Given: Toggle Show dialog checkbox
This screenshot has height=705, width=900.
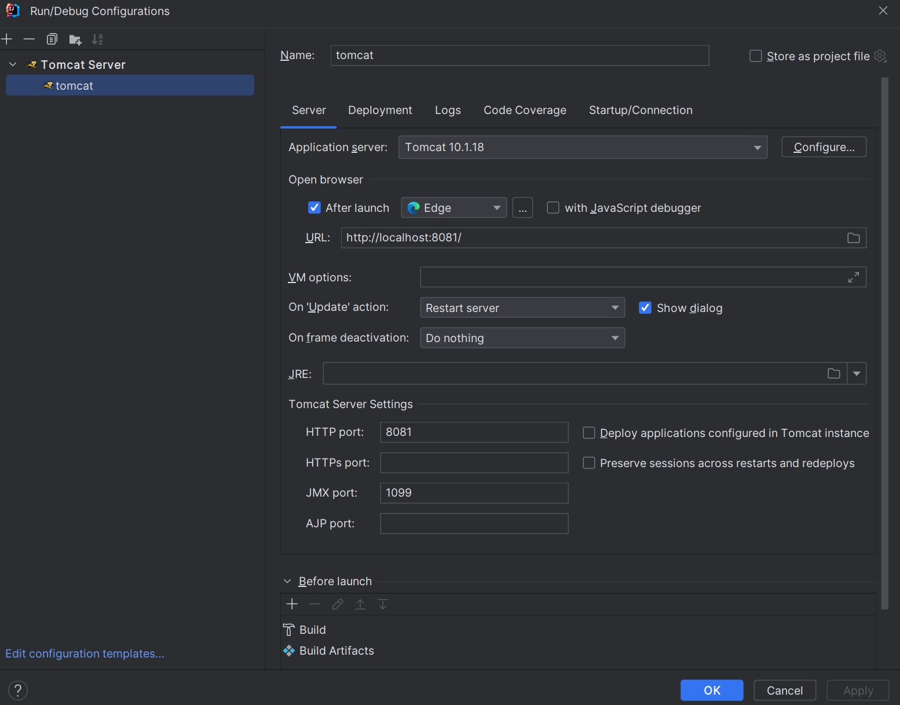Looking at the screenshot, I should (645, 308).
